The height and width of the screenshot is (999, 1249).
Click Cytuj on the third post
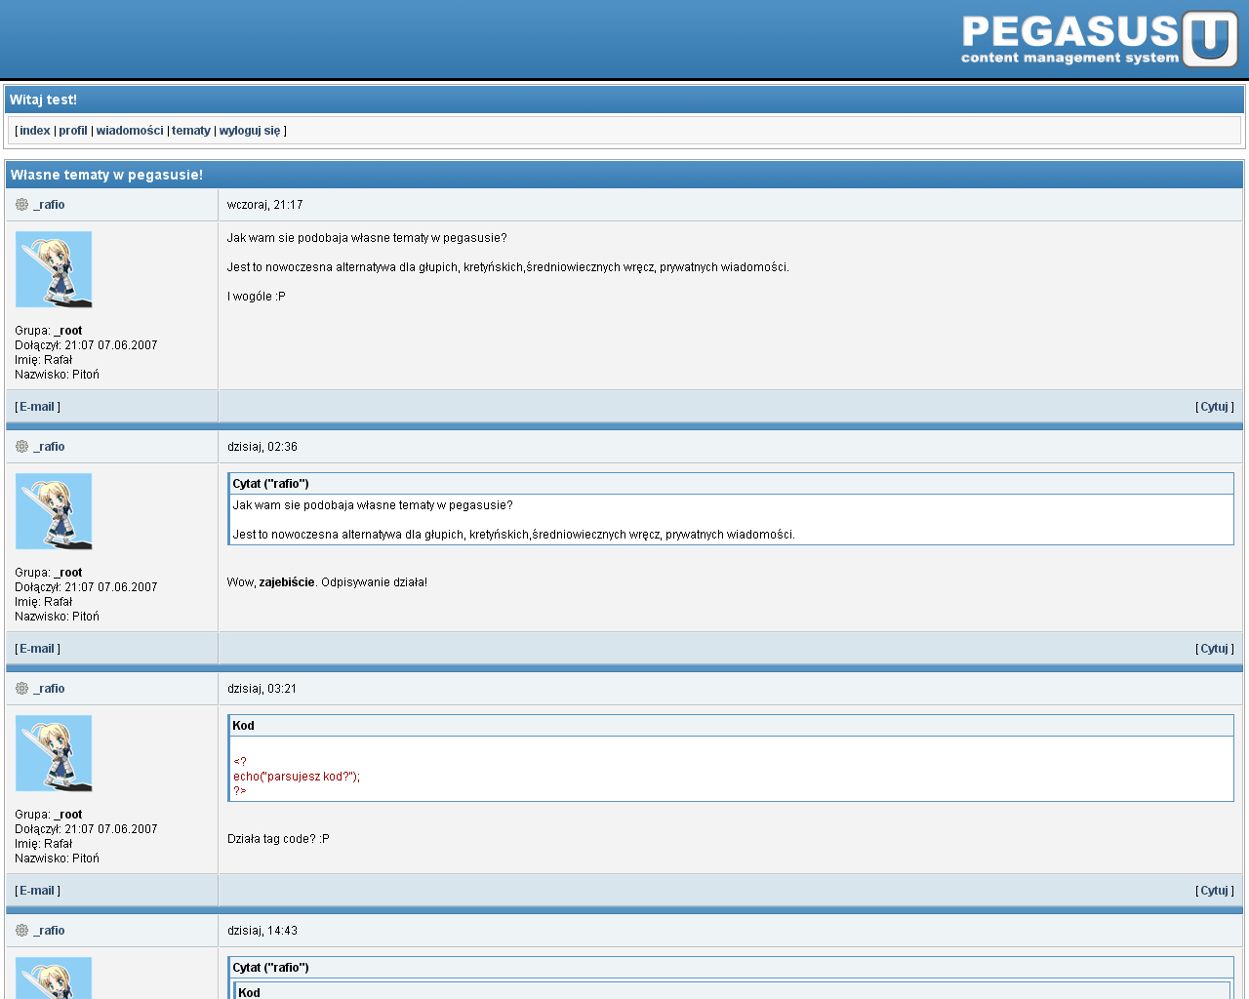pyautogui.click(x=1214, y=891)
